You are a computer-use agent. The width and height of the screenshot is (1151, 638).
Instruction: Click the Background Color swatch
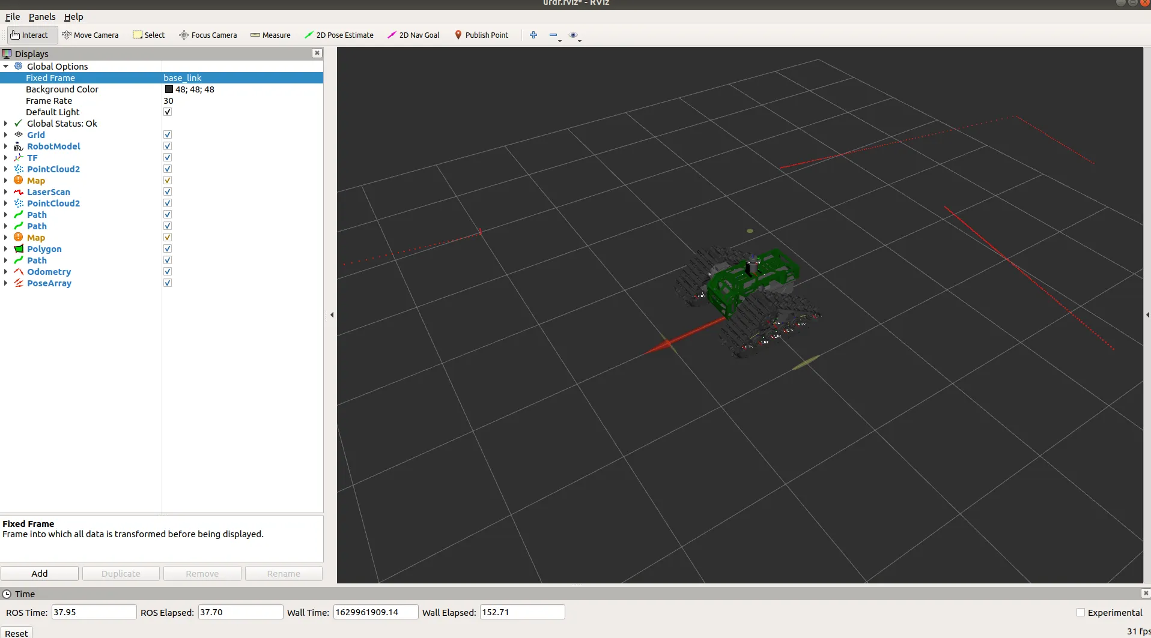click(x=169, y=89)
